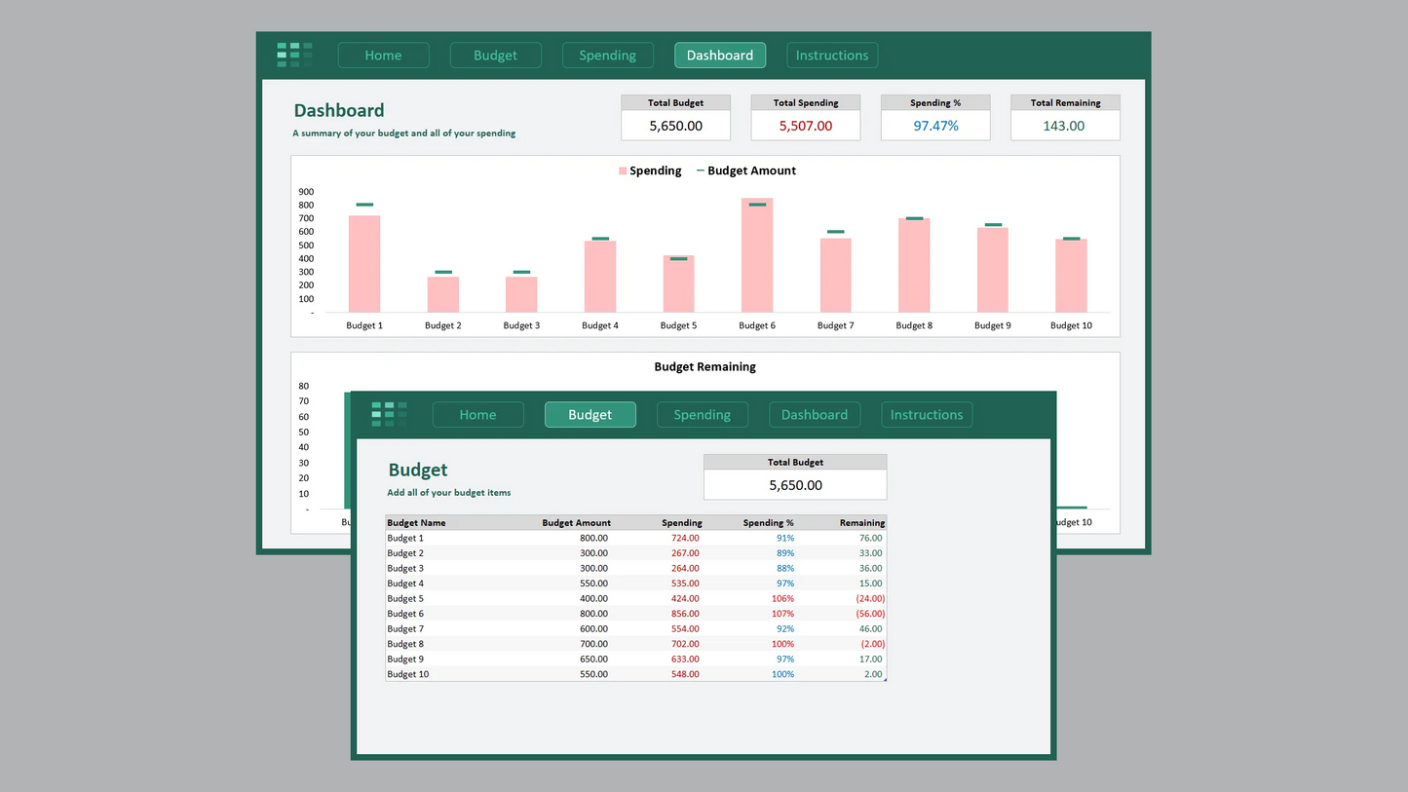The width and height of the screenshot is (1408, 792).
Task: Click the Spending legend entry in chart
Action: [650, 170]
